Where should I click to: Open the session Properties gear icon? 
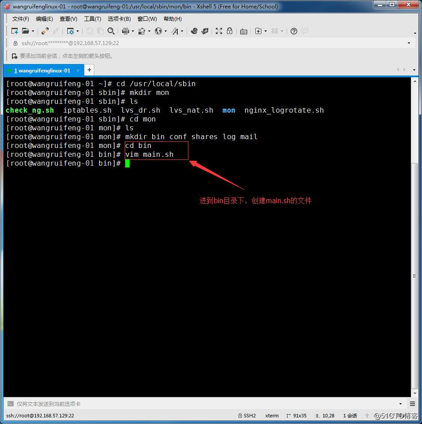point(70,31)
